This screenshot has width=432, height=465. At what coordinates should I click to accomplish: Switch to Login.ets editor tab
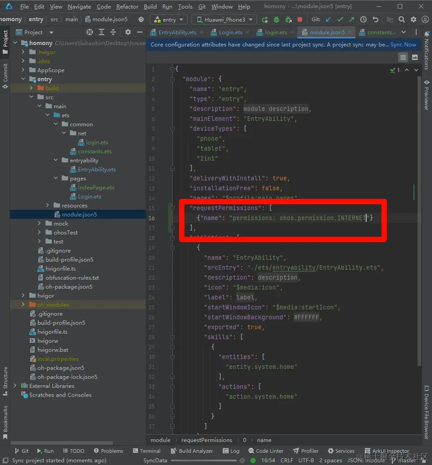click(x=230, y=32)
